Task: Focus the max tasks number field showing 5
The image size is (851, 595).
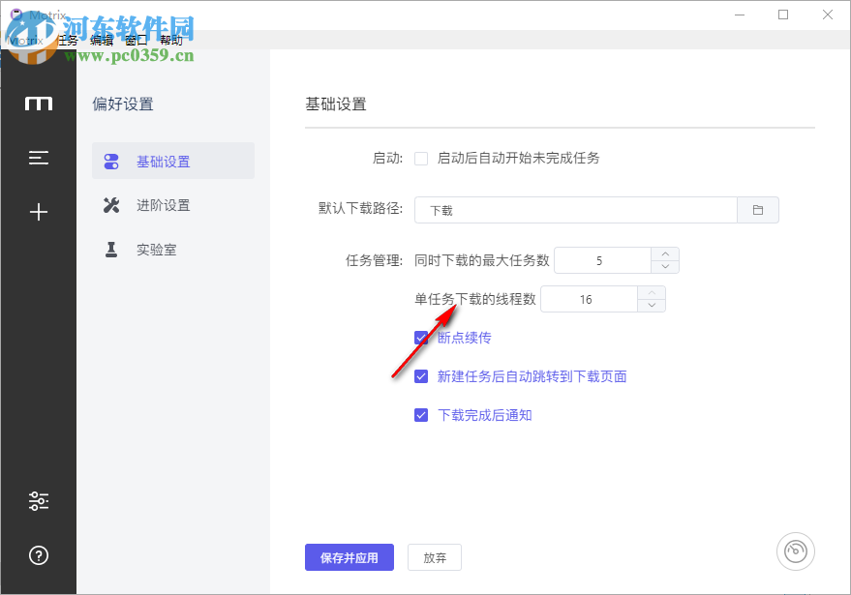Action: [x=602, y=260]
